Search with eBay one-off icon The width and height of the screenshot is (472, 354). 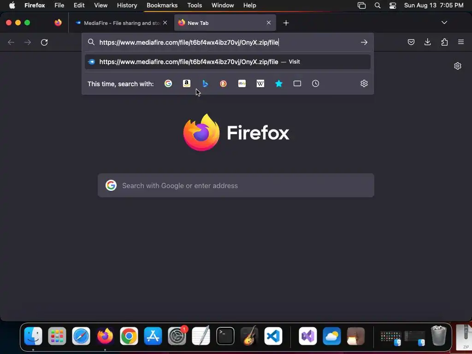242,84
